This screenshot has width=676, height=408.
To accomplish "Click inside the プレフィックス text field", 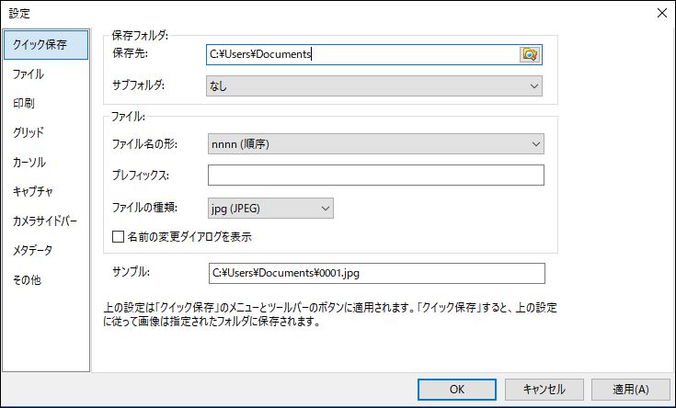I will pyautogui.click(x=376, y=175).
